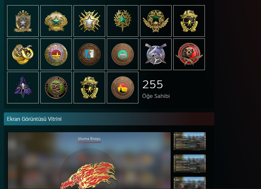Open the third partially visible screenshot thumbnail
Screen dimensions: 261x189
point(190,183)
